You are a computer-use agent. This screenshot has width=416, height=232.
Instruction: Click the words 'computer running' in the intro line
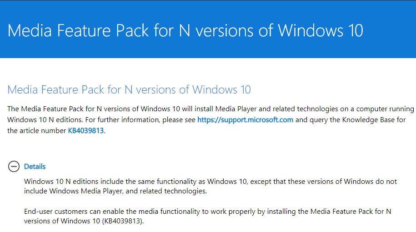(x=385, y=109)
